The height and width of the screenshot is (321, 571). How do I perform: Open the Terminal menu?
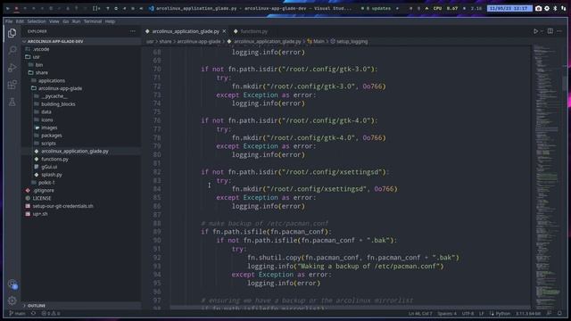93,21
